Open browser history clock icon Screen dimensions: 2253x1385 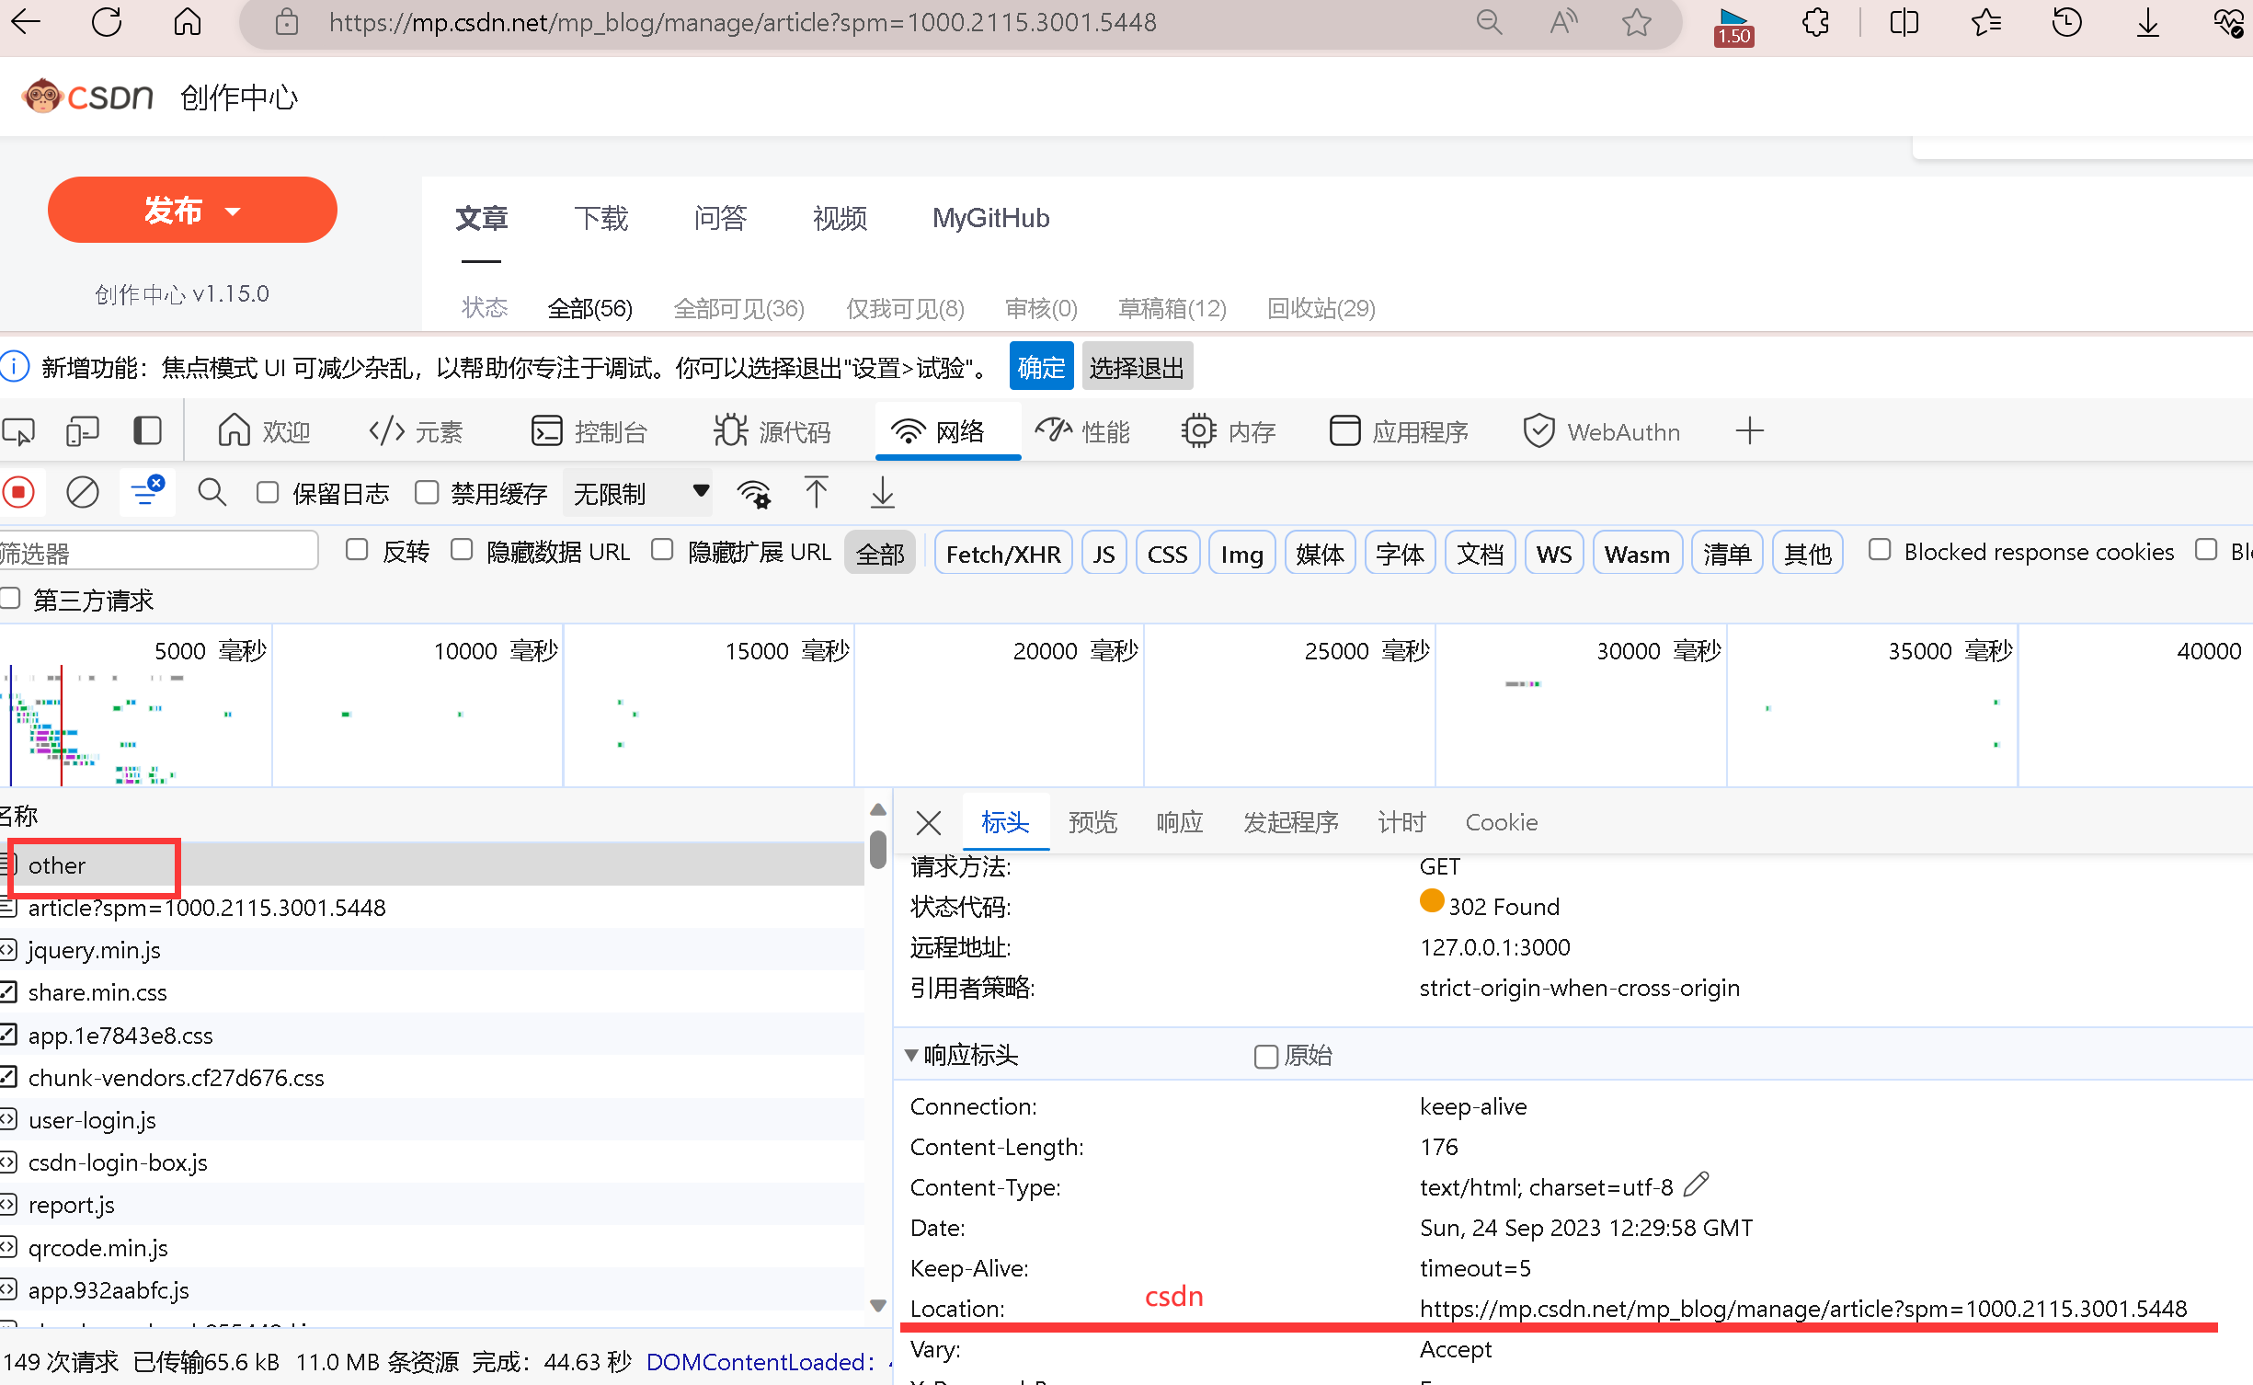[x=2066, y=22]
